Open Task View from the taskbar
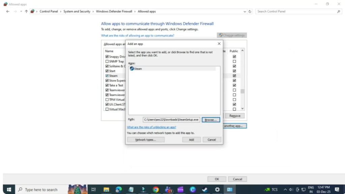Viewport: 345px width, 194px height. point(93,189)
